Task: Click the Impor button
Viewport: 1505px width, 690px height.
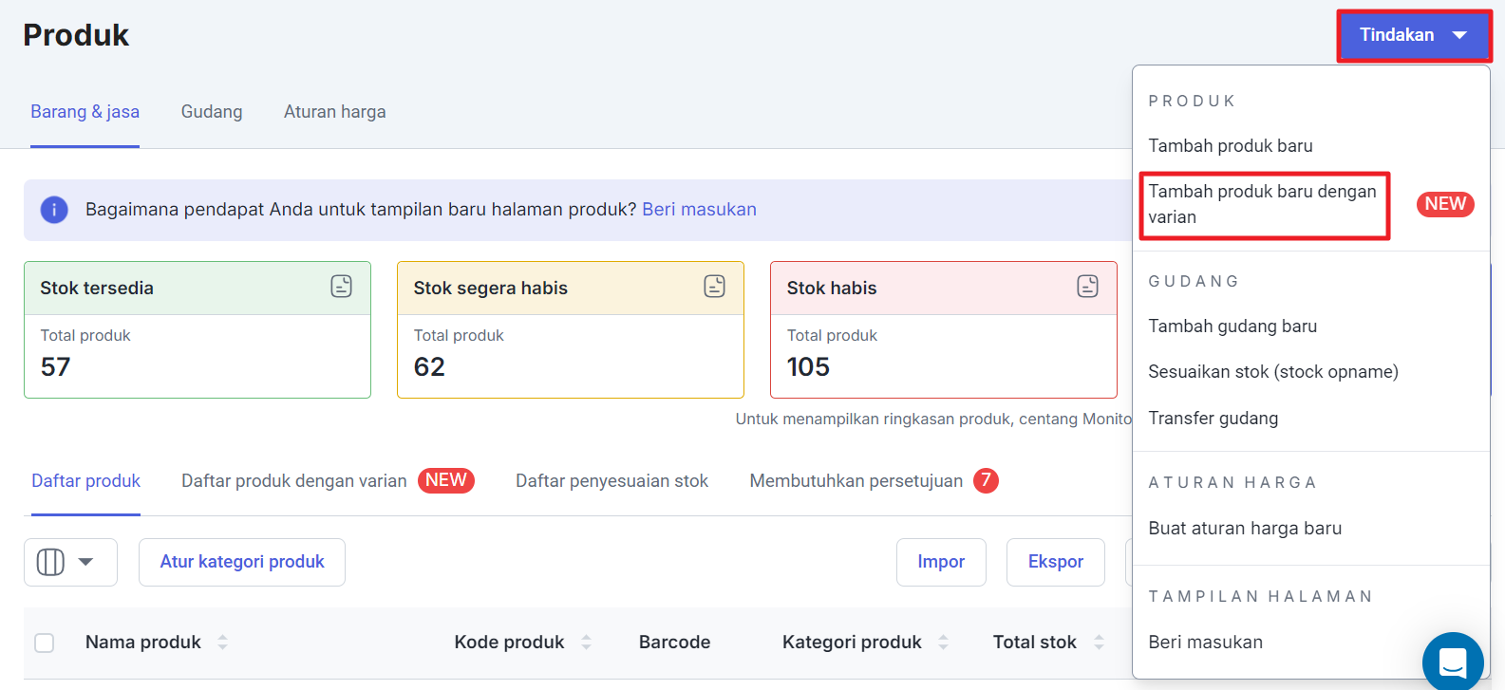Action: tap(940, 562)
